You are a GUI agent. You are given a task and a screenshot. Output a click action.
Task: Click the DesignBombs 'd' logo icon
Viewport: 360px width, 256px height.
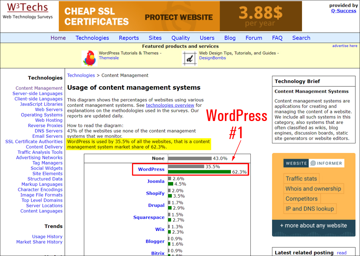click(190, 58)
